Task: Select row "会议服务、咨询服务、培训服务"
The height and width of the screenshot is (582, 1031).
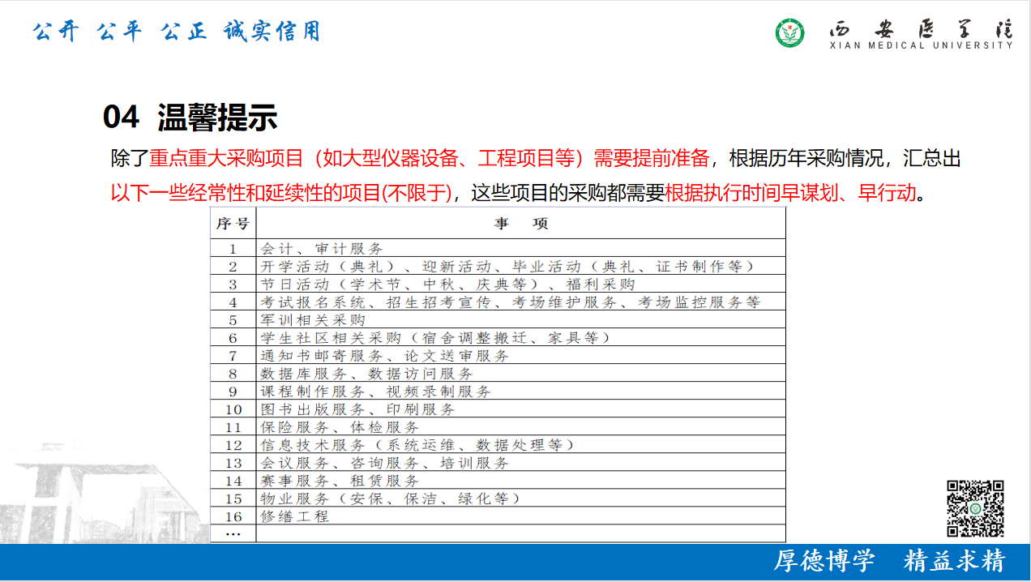Action: (498, 463)
